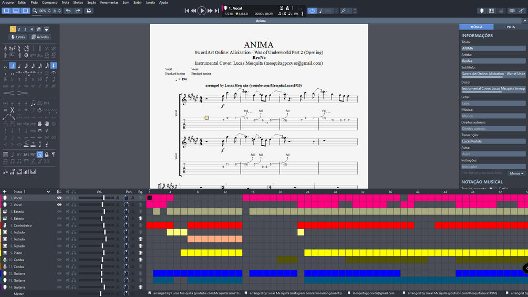This screenshot has width=528, height=297.
Task: Toggle visibility of 2. Vocal track
Action: click(x=59, y=204)
